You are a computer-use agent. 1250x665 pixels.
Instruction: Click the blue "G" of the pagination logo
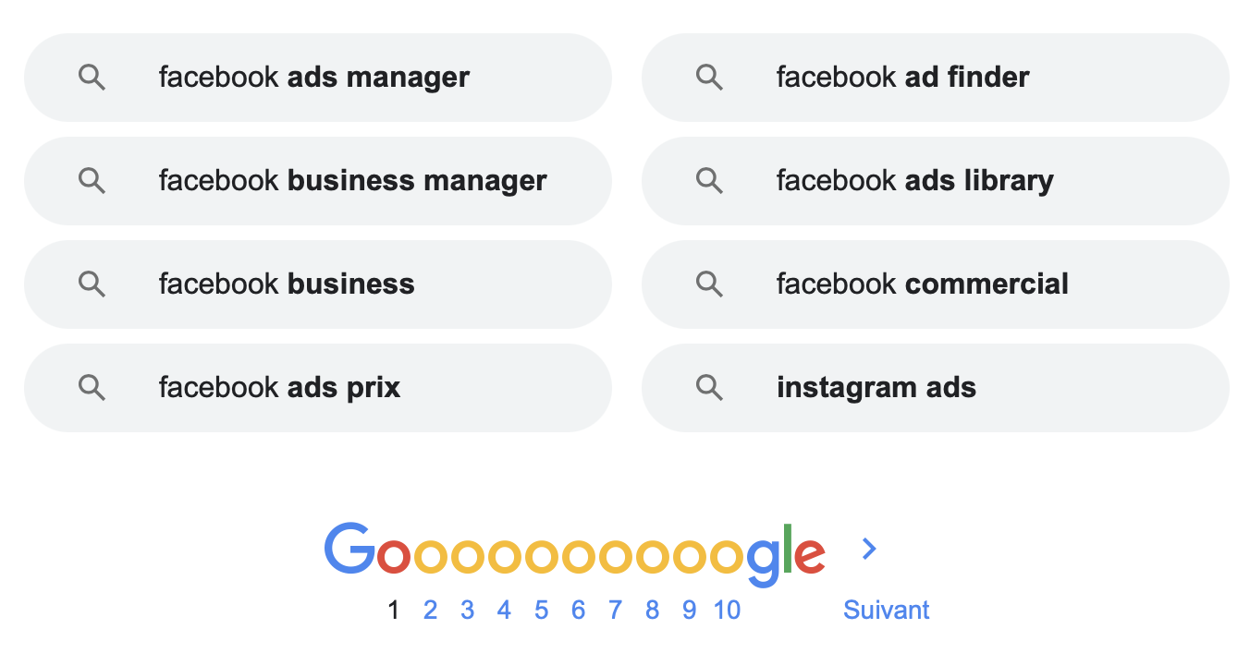click(349, 550)
